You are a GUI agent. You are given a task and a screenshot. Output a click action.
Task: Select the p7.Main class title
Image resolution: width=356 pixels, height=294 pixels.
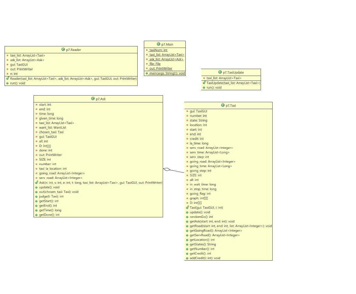(x=167, y=45)
